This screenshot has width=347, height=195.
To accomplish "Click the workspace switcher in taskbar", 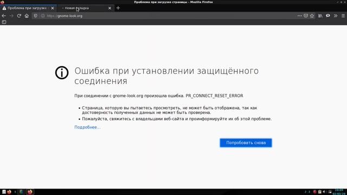I will click(x=307, y=192).
